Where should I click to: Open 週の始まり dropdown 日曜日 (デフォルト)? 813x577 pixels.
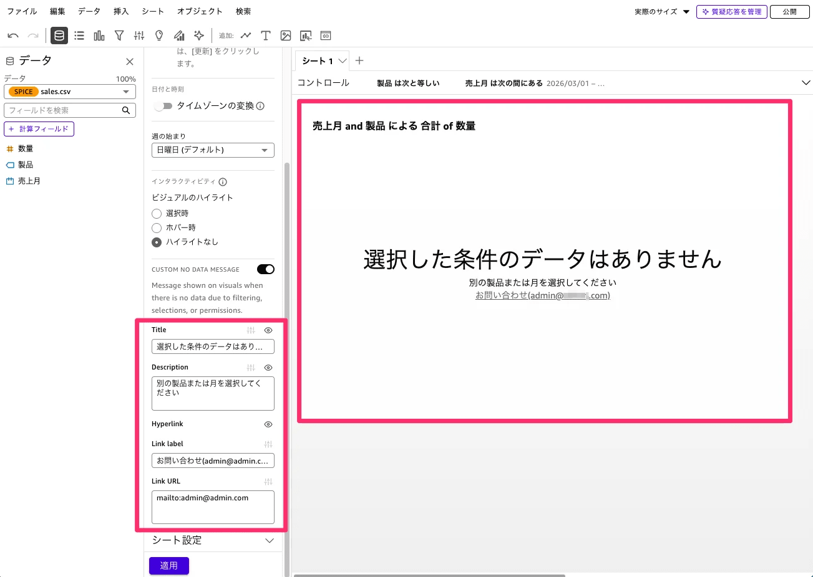coord(213,150)
